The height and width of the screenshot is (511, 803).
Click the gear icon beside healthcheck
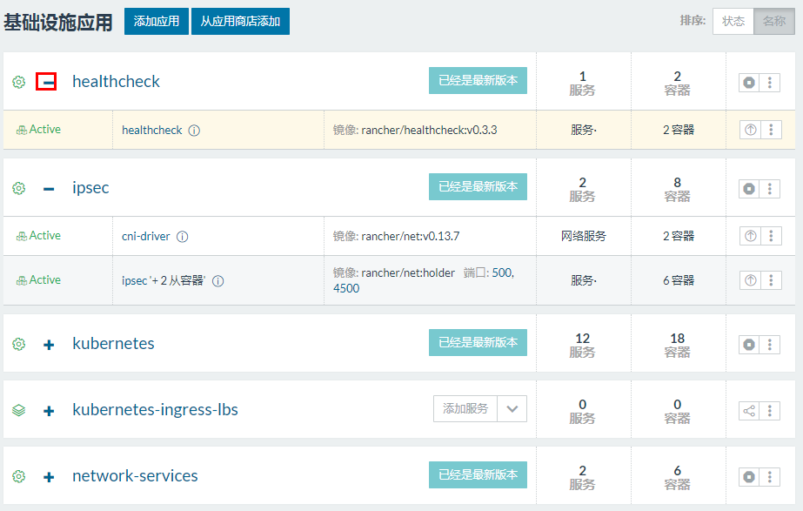pos(19,82)
